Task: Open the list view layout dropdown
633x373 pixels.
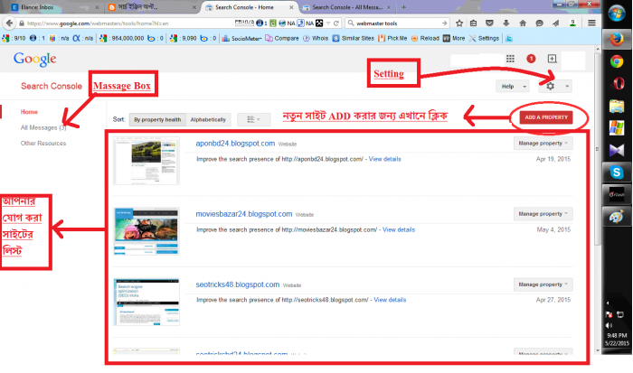Action: pyautogui.click(x=253, y=119)
